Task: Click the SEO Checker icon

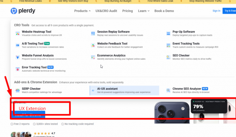Action: (168, 57)
